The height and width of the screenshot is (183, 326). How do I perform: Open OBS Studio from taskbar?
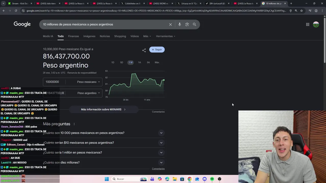(x=220, y=179)
